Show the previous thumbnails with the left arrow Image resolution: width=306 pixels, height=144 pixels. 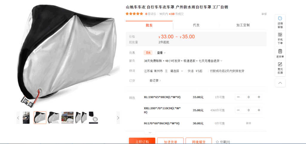coord(18,118)
